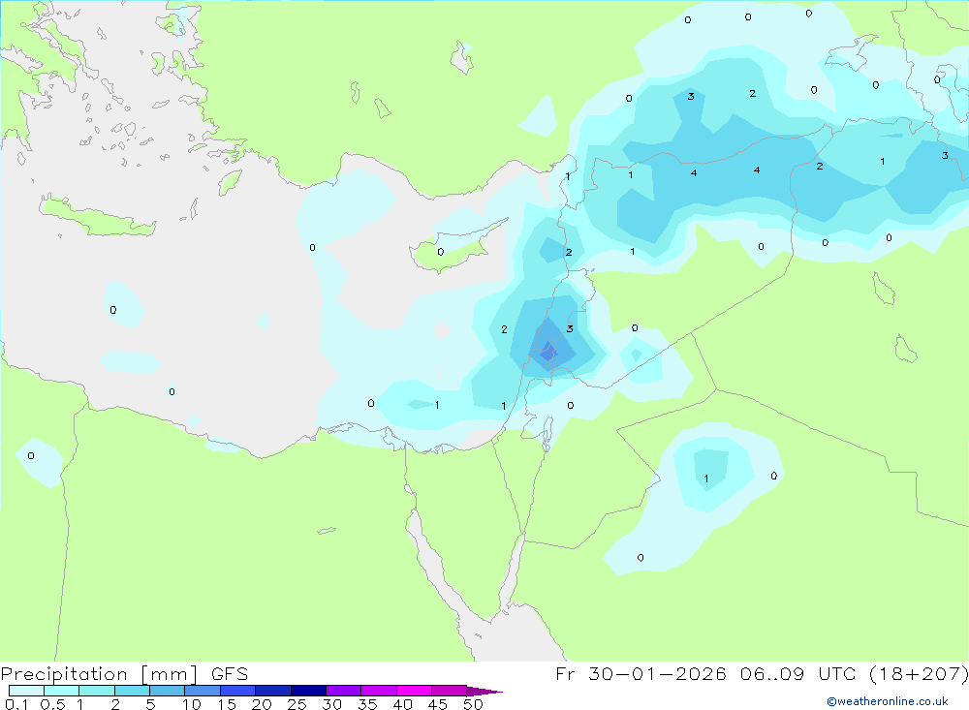Screen dimensions: 969x710
Task: Click the legend label '25'
Action: click(x=297, y=704)
